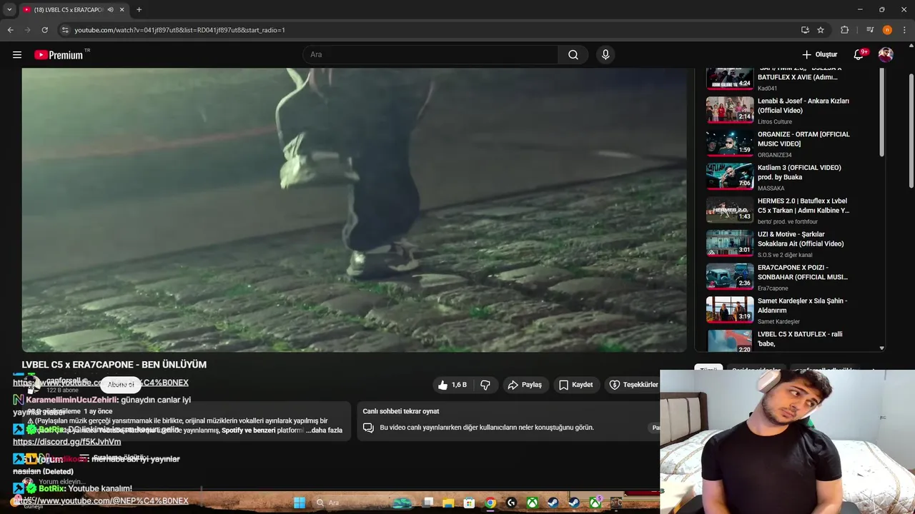Click the YouTube search magnifier button

point(573,55)
